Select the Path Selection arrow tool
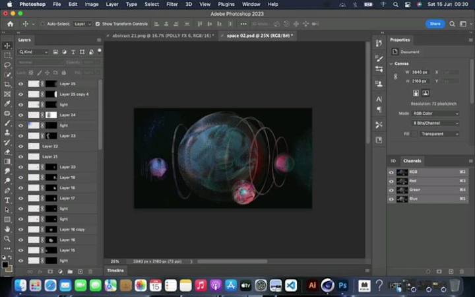The width and height of the screenshot is (475, 297). tap(7, 210)
